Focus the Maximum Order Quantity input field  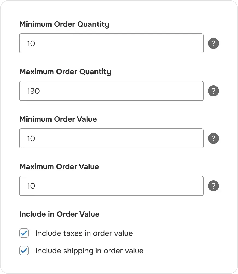tap(111, 91)
